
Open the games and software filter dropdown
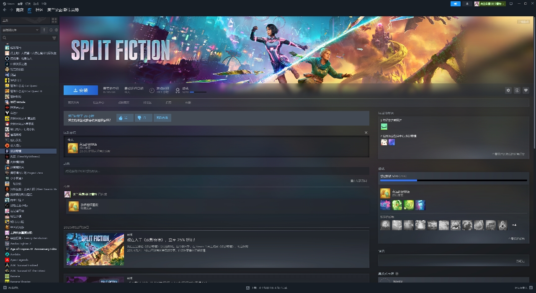[20, 30]
